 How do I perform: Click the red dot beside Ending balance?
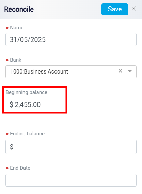click(7, 134)
